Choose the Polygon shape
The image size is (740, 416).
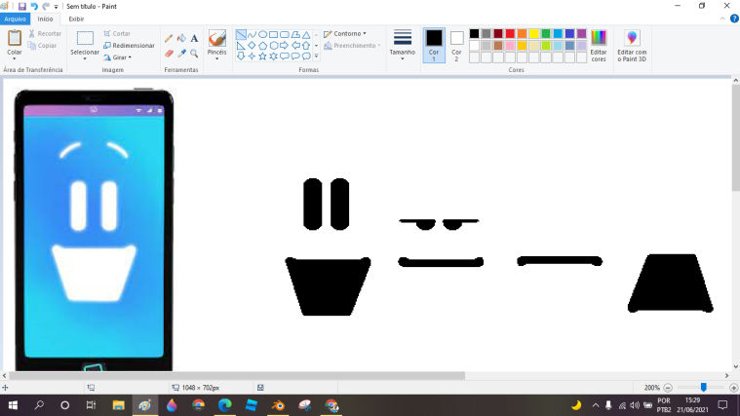click(295, 35)
